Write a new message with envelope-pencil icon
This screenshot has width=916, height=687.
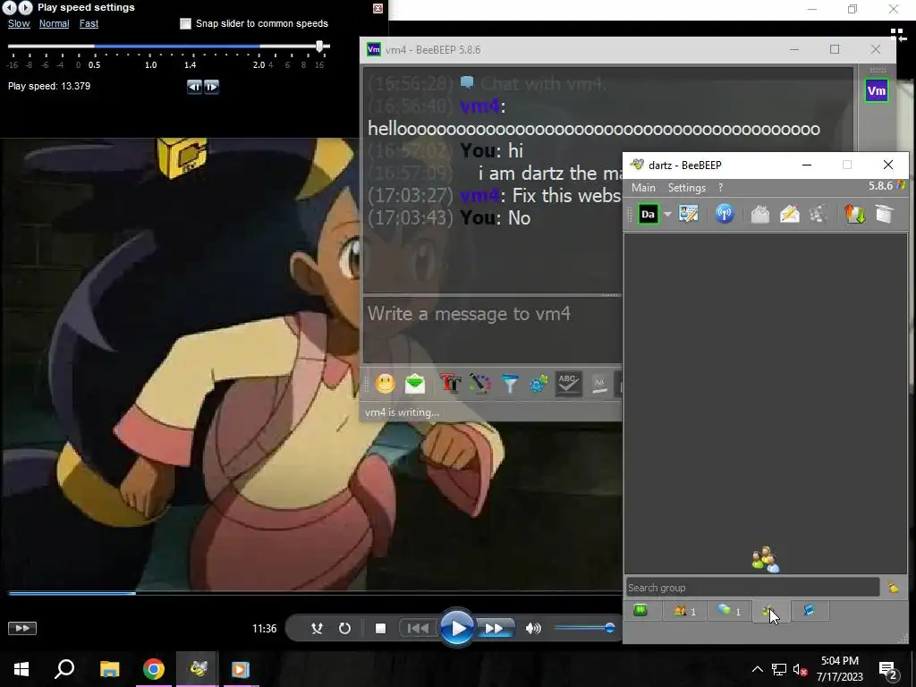pyautogui.click(x=789, y=214)
